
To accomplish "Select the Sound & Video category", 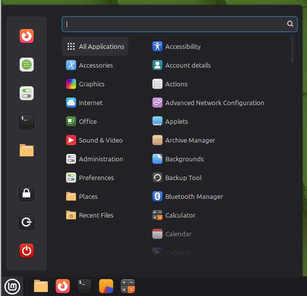I will tap(95, 140).
